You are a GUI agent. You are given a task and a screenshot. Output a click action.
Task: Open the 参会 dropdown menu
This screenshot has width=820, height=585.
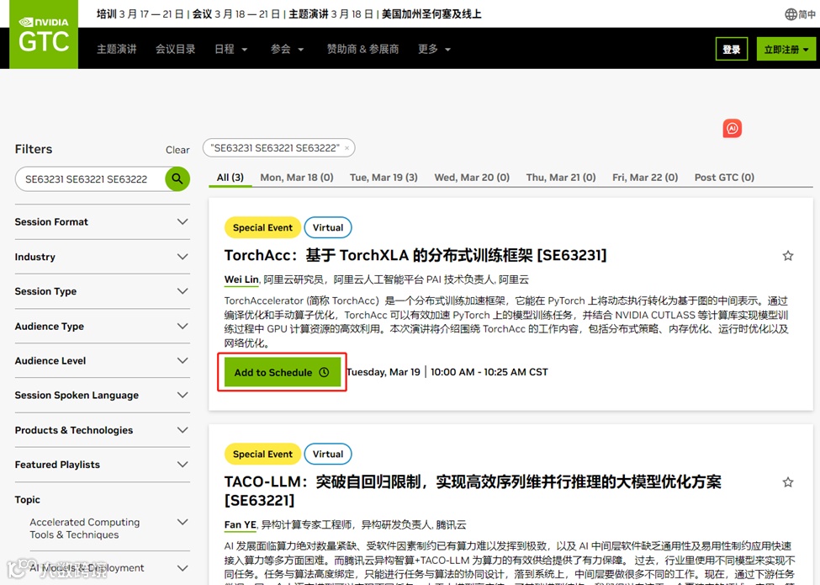point(287,49)
